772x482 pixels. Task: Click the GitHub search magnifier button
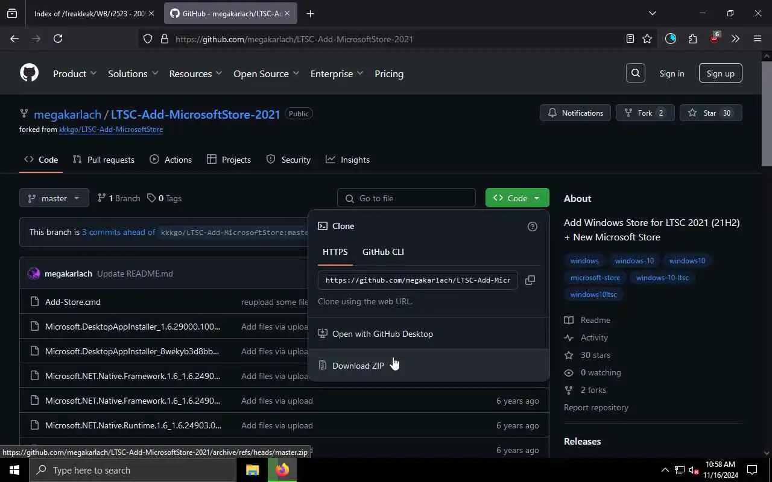(x=636, y=74)
